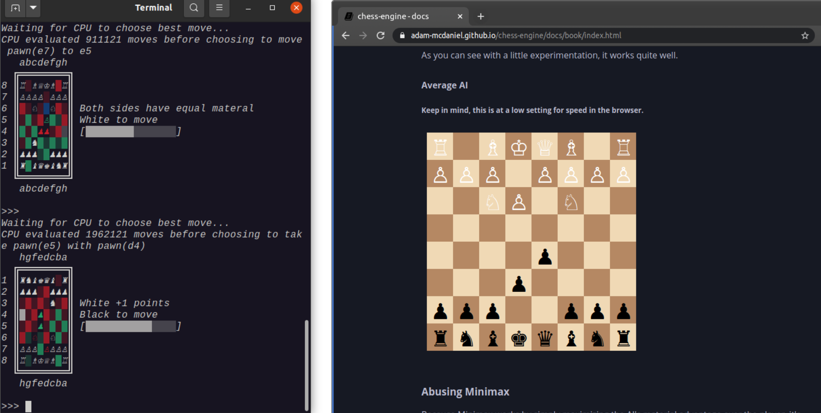Select black bishop left of black king
Viewport: 821px width, 413px height.
pos(493,338)
